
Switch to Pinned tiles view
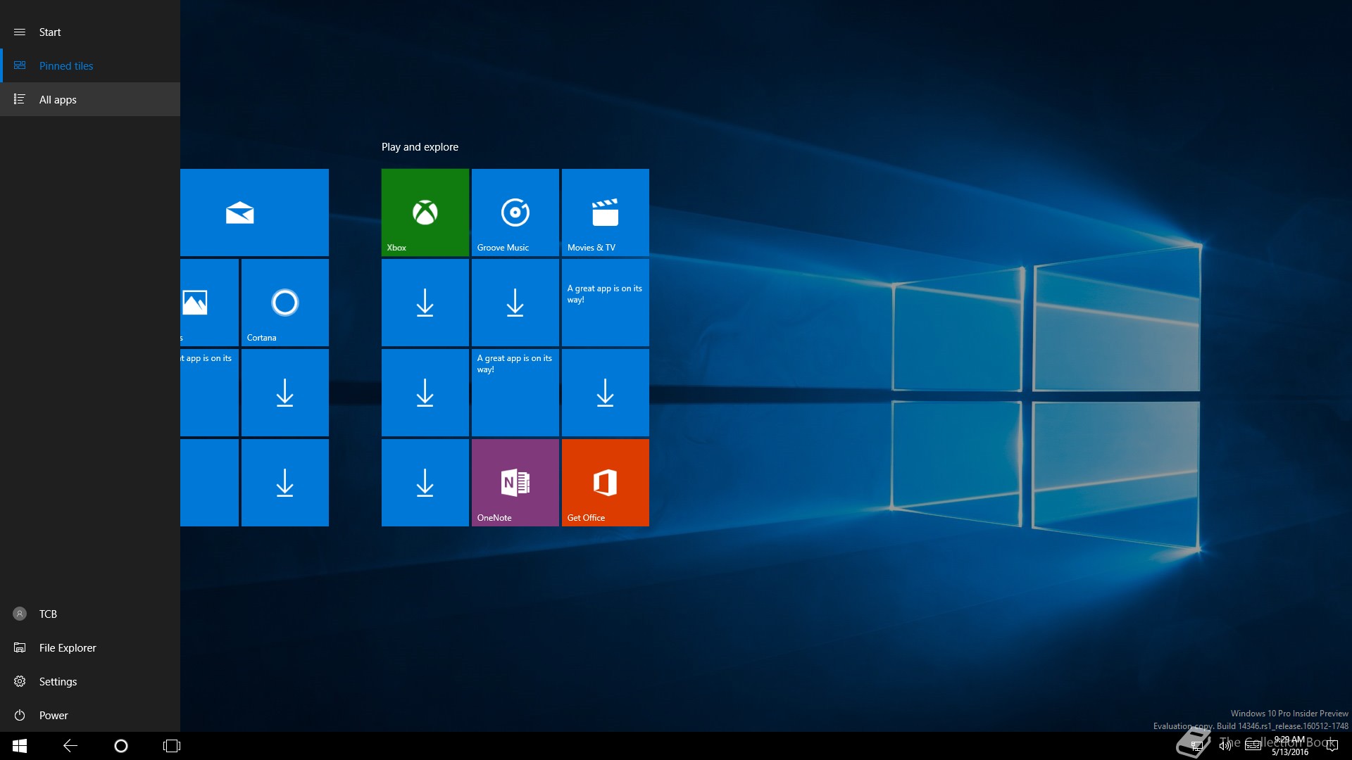(x=66, y=66)
